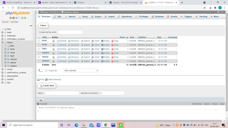Viewport: 228px width, 128px height.
Task: Empty the request table
Action: (x=106, y=53)
